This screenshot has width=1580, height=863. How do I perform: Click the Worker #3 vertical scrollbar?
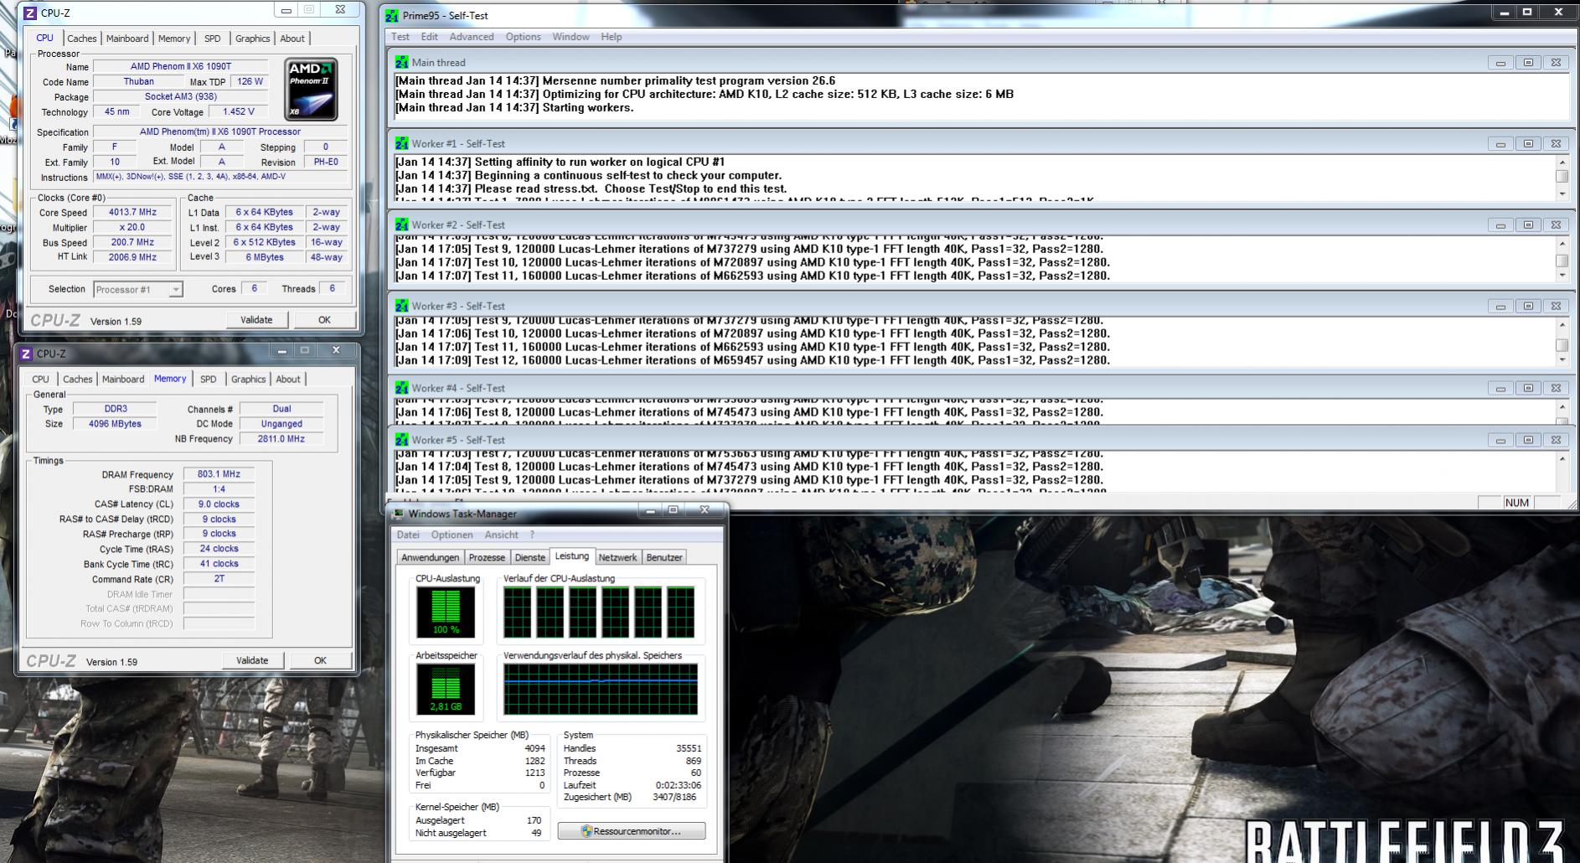(x=1562, y=342)
